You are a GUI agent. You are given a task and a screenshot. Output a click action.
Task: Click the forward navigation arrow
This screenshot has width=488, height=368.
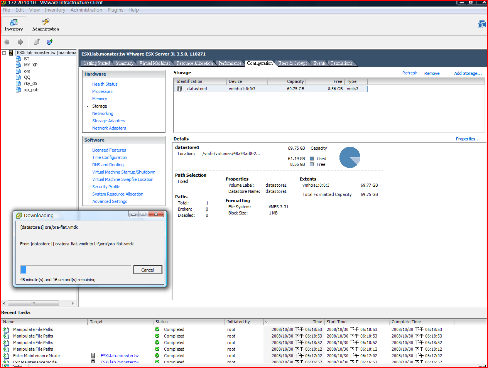[x=20, y=42]
